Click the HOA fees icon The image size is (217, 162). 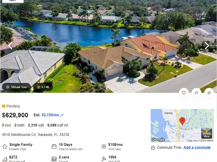coord(104,146)
